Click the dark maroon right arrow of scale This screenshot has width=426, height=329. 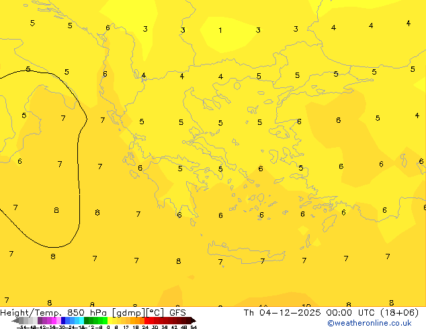(194, 321)
